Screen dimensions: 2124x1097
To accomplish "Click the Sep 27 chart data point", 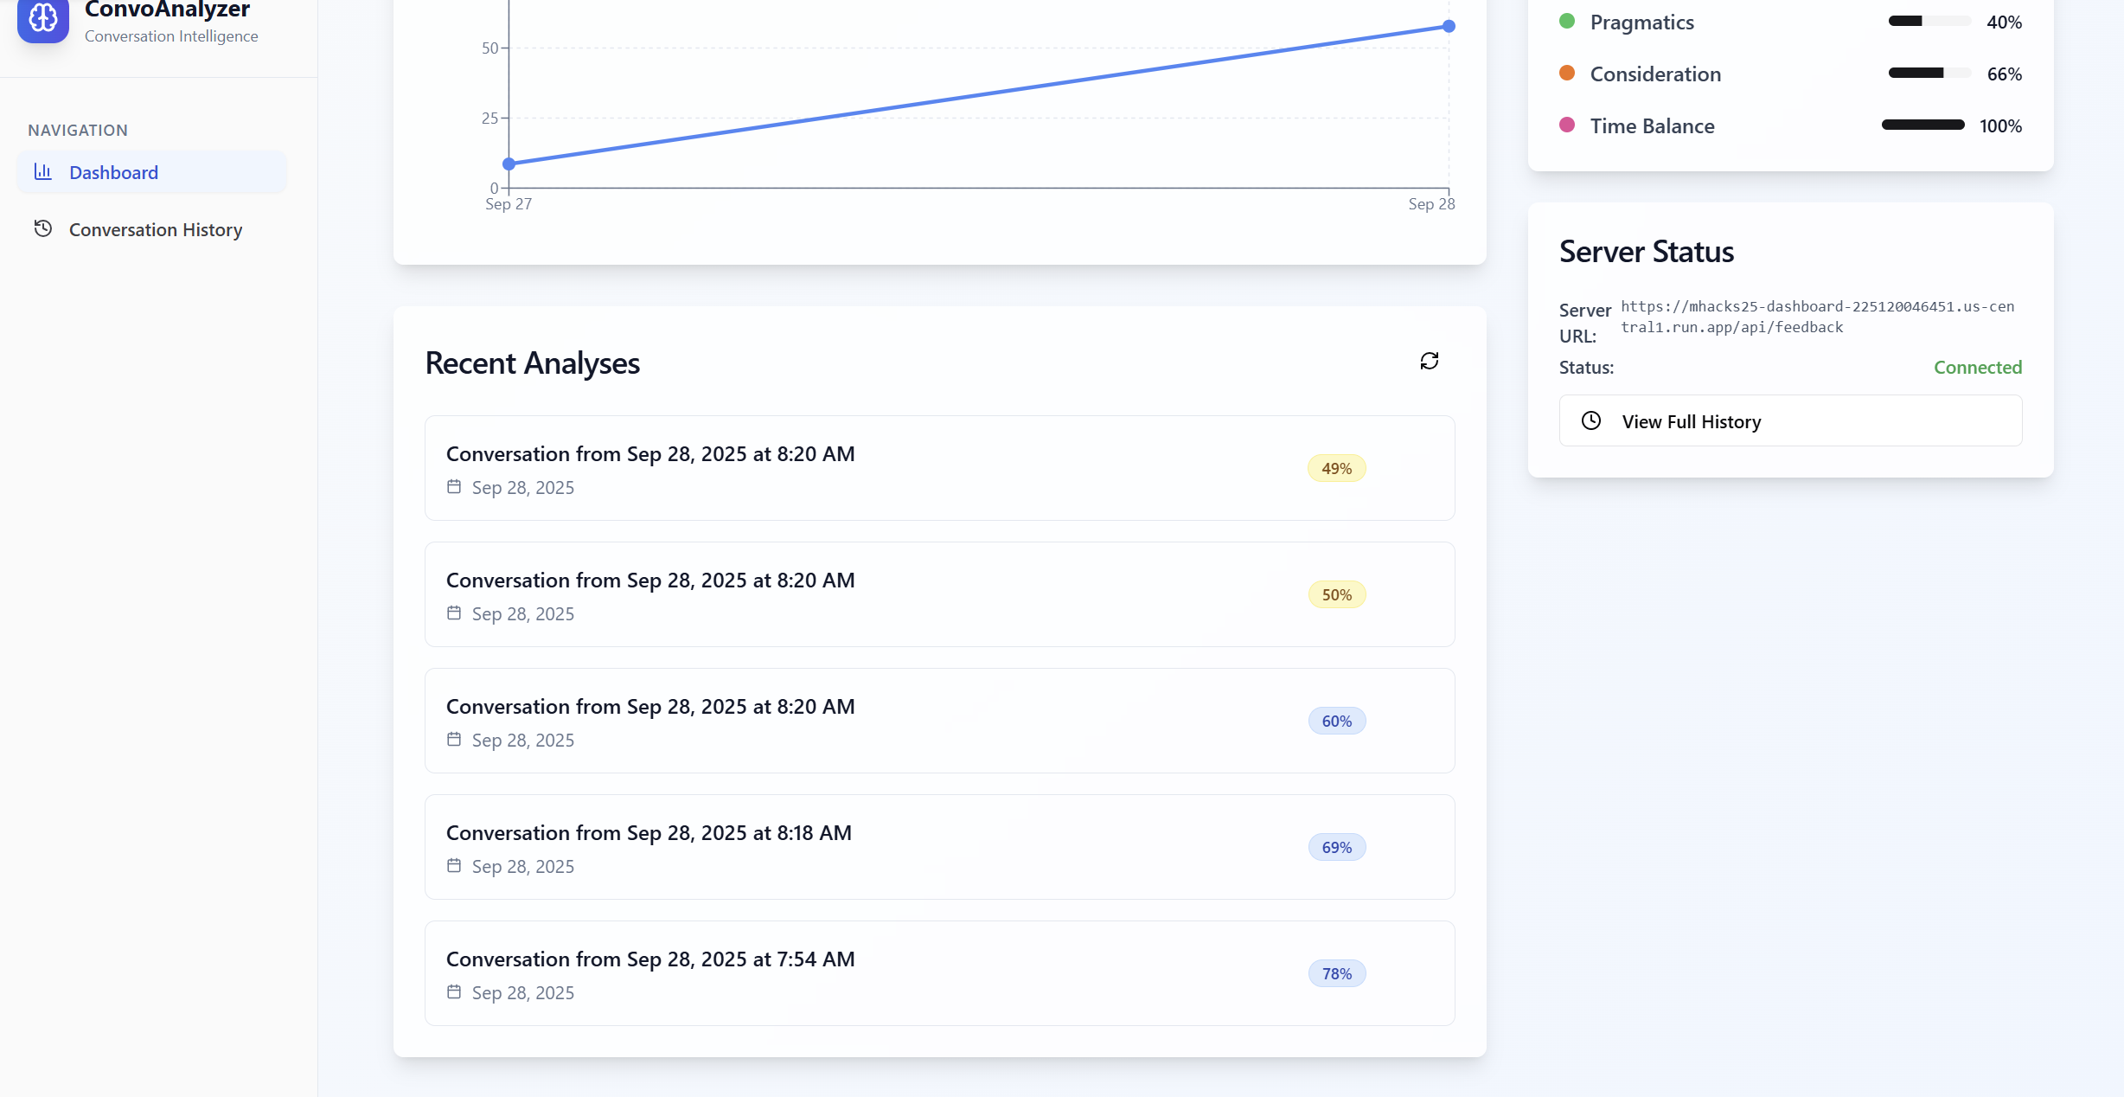I will coord(509,164).
